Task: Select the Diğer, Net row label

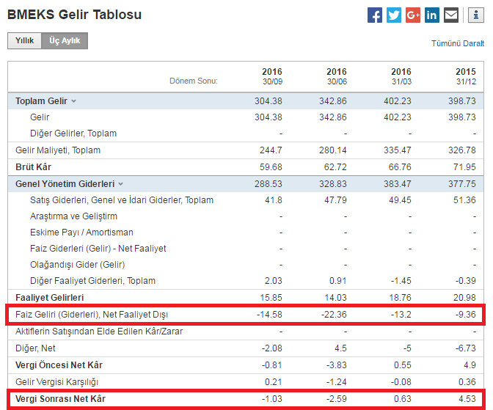Action: [35, 348]
